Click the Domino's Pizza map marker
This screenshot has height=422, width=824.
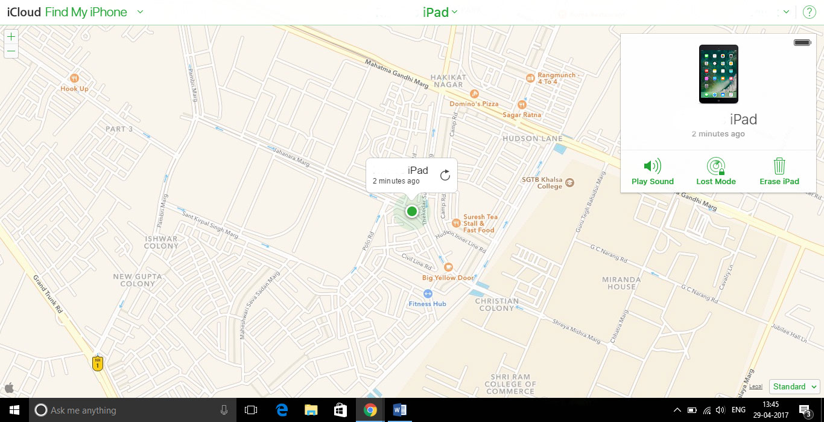tap(475, 94)
